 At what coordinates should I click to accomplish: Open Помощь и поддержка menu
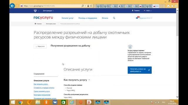pyautogui.click(x=88, y=18)
